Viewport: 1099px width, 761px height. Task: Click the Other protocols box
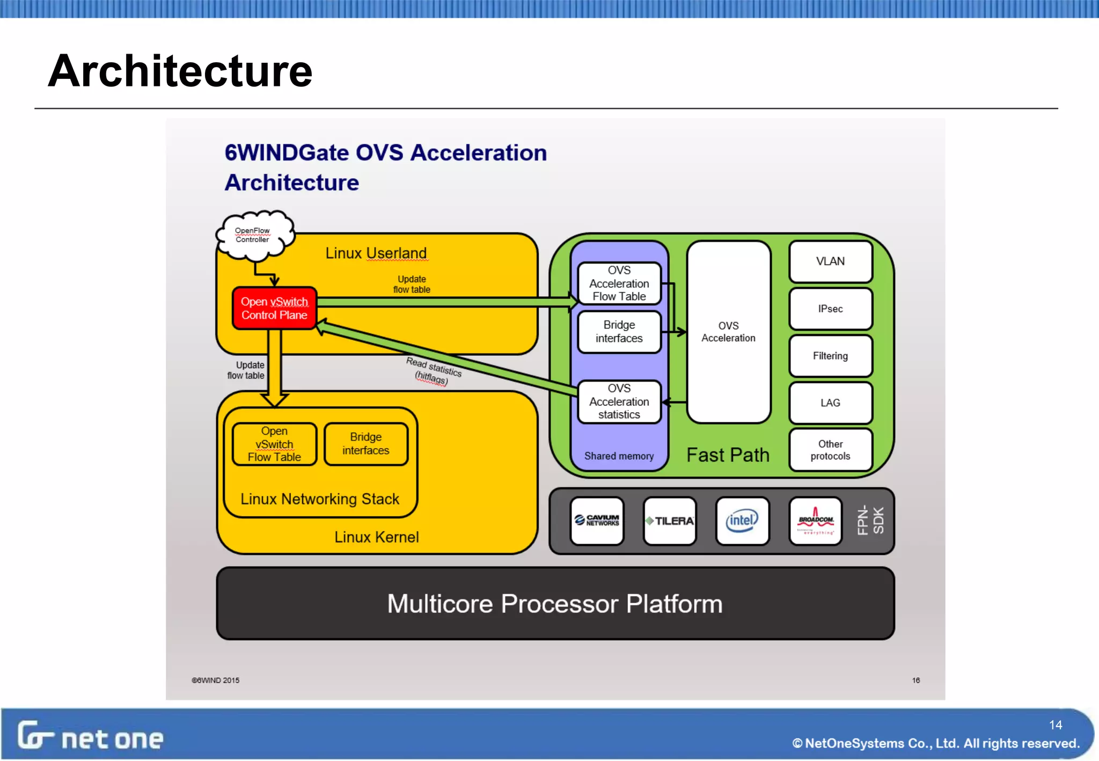coord(830,450)
